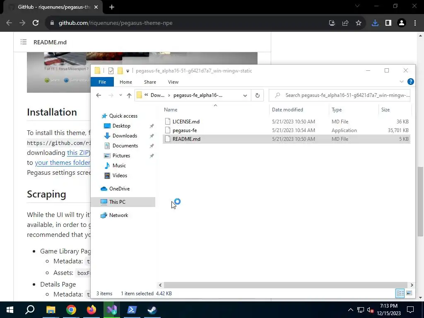This screenshot has height=318, width=424.
Task: Click the Chrome address bar URL
Action: coord(116,23)
